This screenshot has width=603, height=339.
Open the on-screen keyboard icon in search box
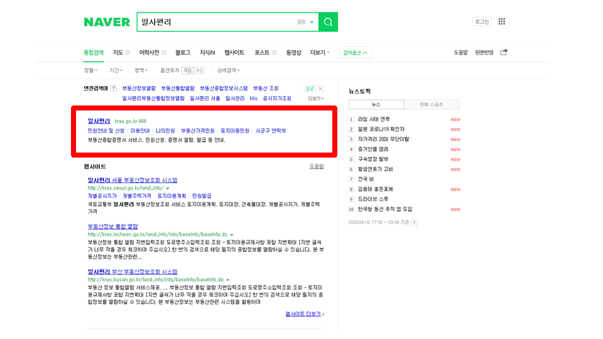click(301, 22)
